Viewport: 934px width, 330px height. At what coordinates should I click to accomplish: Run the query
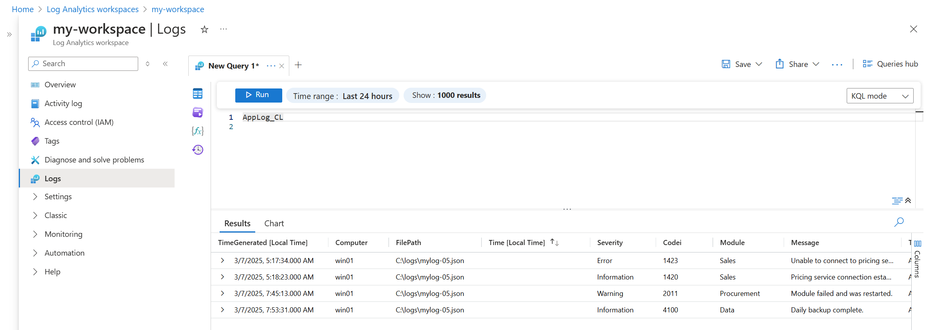[x=258, y=95]
